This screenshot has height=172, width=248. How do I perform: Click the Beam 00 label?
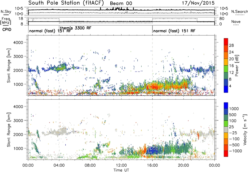coord(121,3)
